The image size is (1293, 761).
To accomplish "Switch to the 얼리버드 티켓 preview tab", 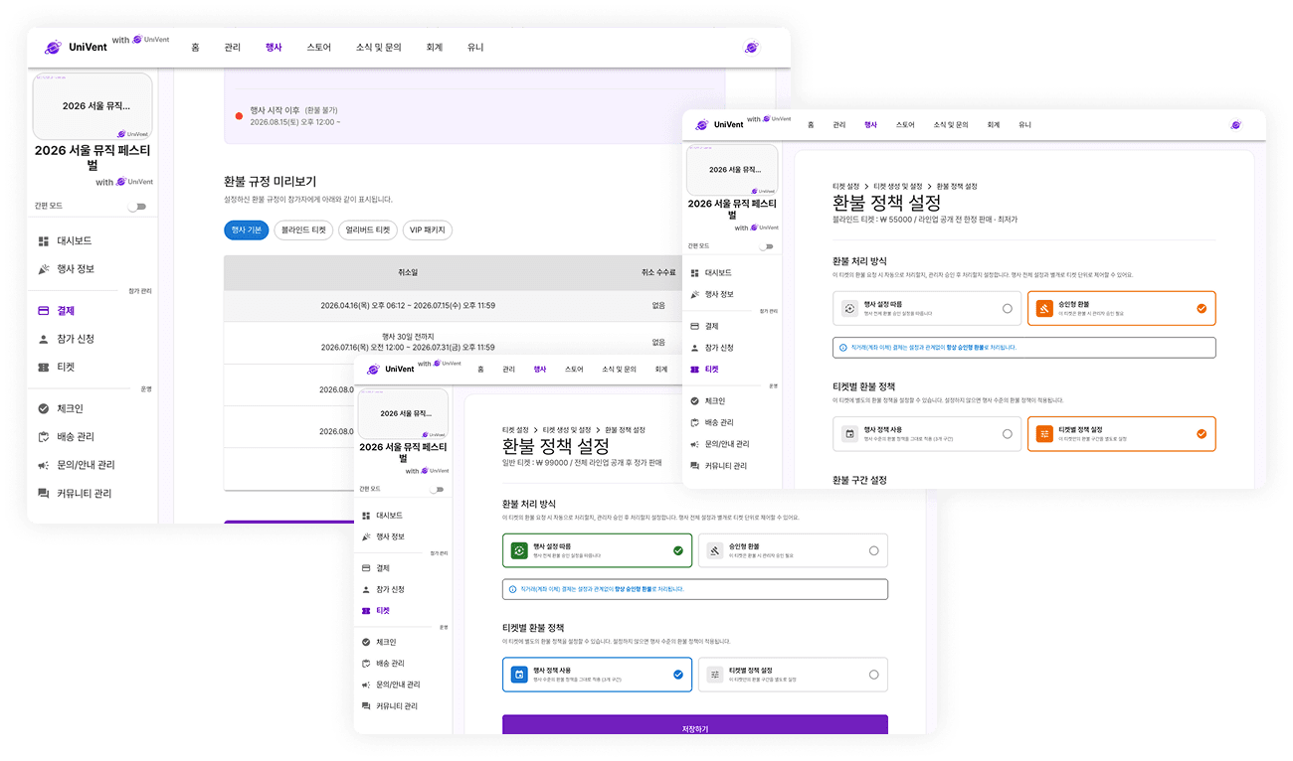I will (368, 230).
